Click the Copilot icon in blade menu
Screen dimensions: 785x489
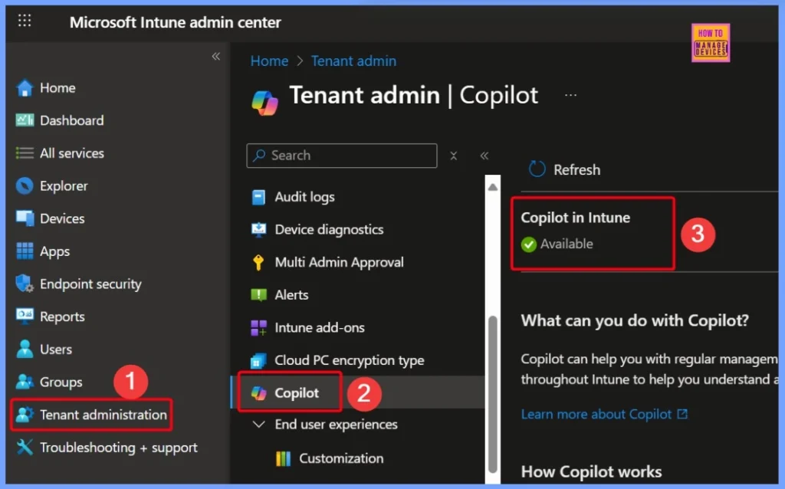pyautogui.click(x=258, y=393)
